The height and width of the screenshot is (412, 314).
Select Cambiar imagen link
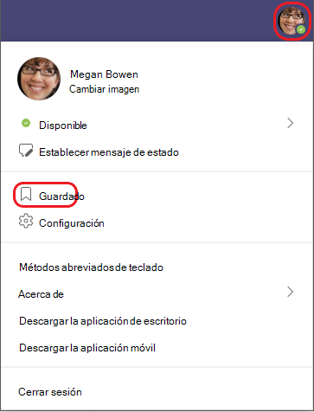(104, 89)
